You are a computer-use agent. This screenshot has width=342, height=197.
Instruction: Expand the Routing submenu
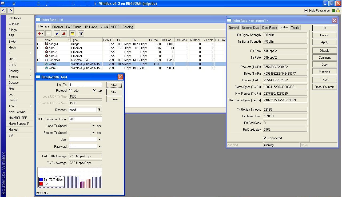point(30,71)
